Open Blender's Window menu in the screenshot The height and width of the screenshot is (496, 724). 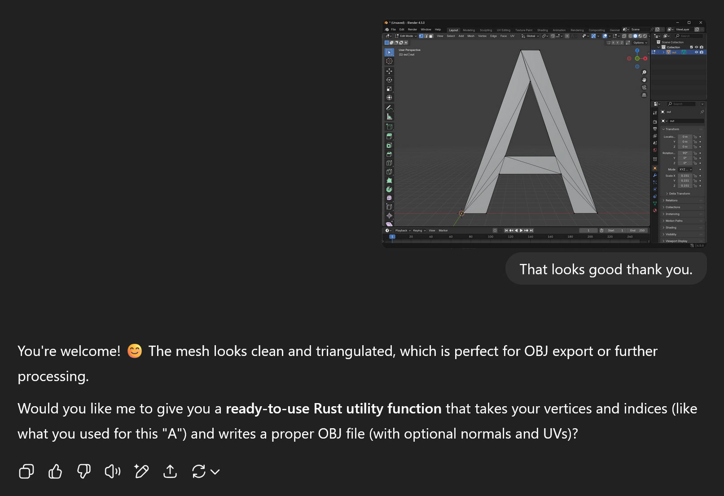[426, 30]
